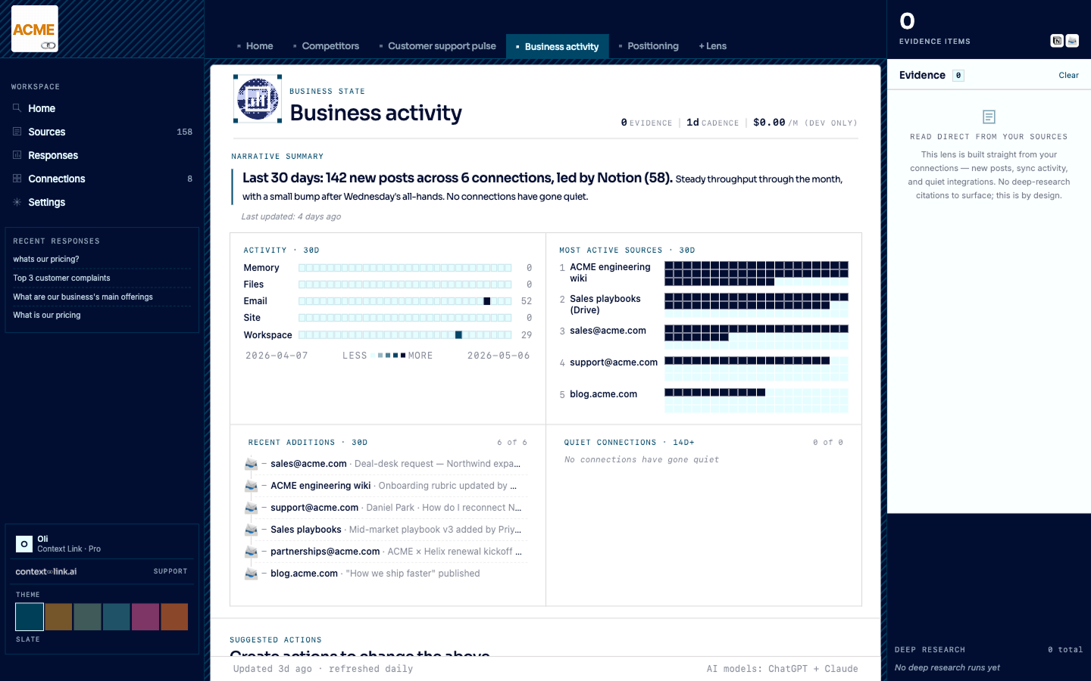The height and width of the screenshot is (681, 1091).
Task: Select the brown theme swatch
Action: [x=58, y=617]
